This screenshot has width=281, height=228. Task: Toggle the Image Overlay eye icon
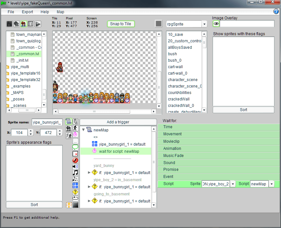pyautogui.click(x=216, y=24)
